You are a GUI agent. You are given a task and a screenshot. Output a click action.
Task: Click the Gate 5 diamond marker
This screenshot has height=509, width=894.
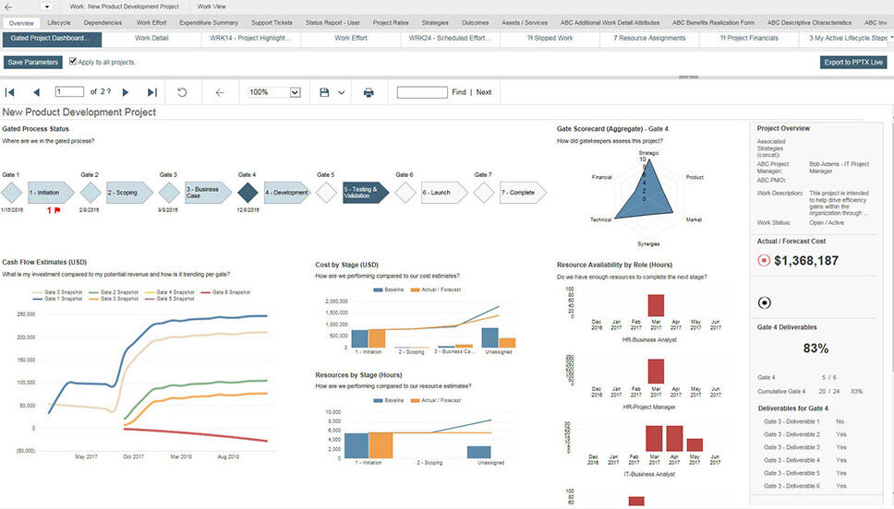click(326, 193)
